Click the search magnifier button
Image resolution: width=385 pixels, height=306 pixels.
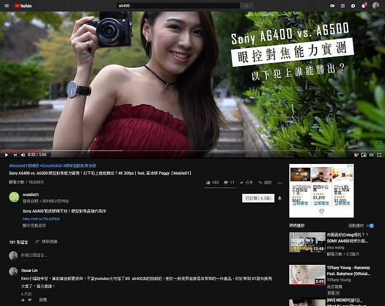(247, 6)
